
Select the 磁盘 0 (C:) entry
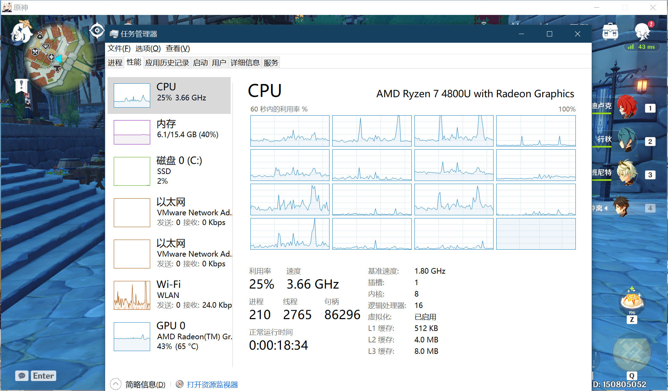(x=169, y=171)
